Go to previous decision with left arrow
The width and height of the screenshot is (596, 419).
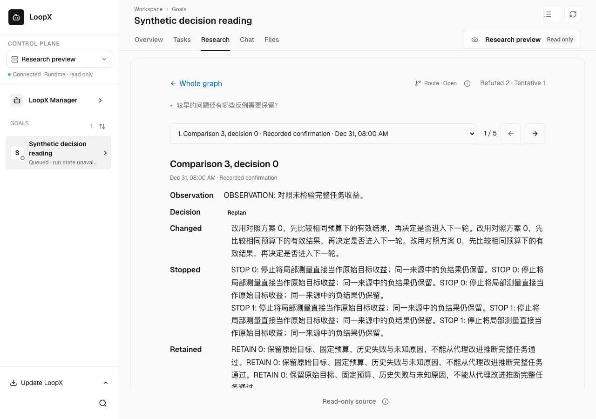(x=511, y=134)
